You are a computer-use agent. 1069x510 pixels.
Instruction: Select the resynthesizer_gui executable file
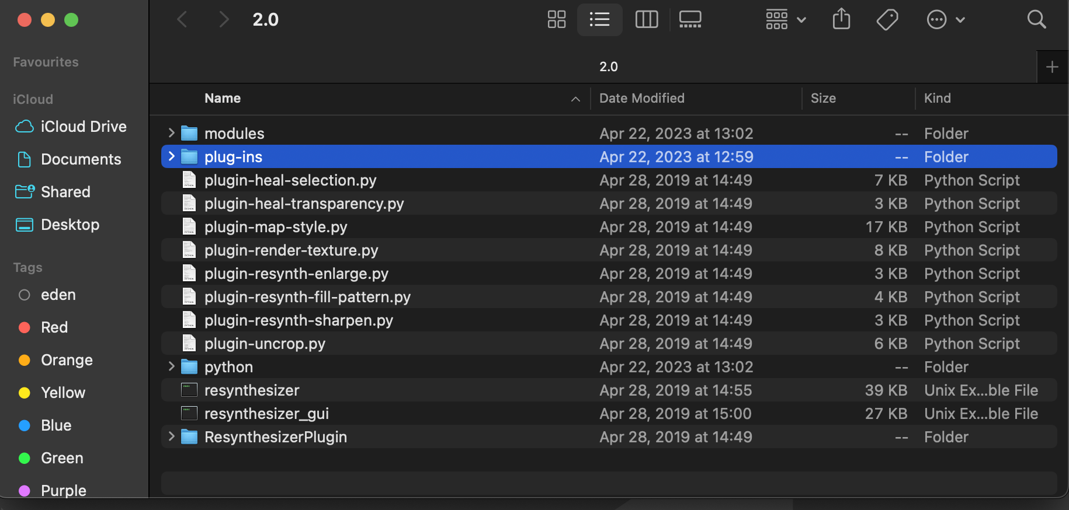[x=266, y=414]
